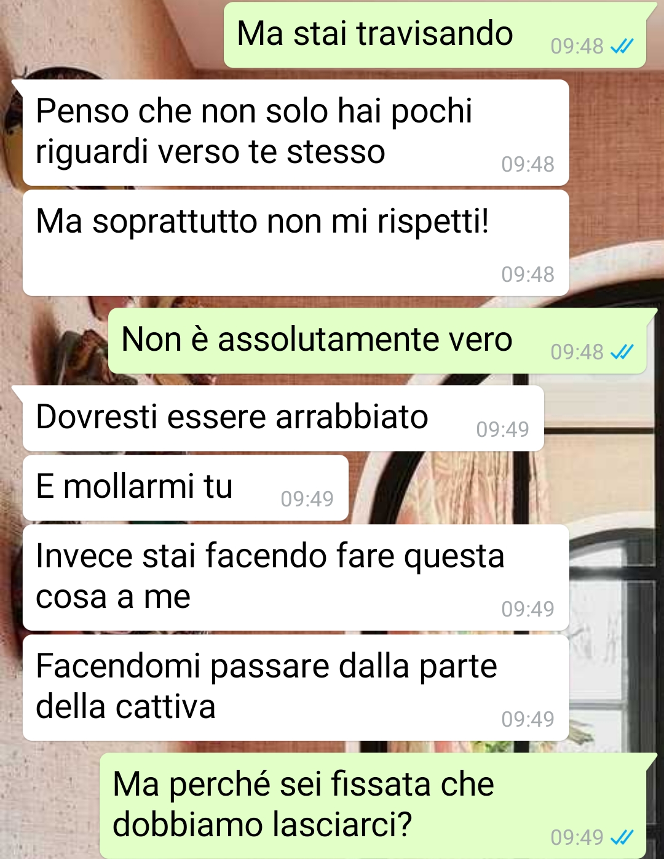Tap 'Facendomi passare dalla parte della cattiva' bubble
664x859 pixels.
[296, 688]
